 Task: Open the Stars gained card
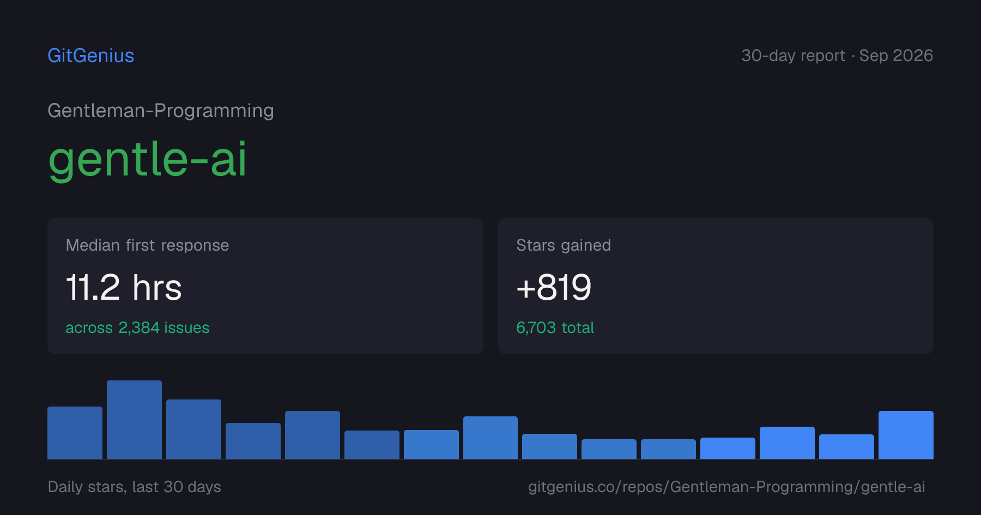click(x=716, y=286)
